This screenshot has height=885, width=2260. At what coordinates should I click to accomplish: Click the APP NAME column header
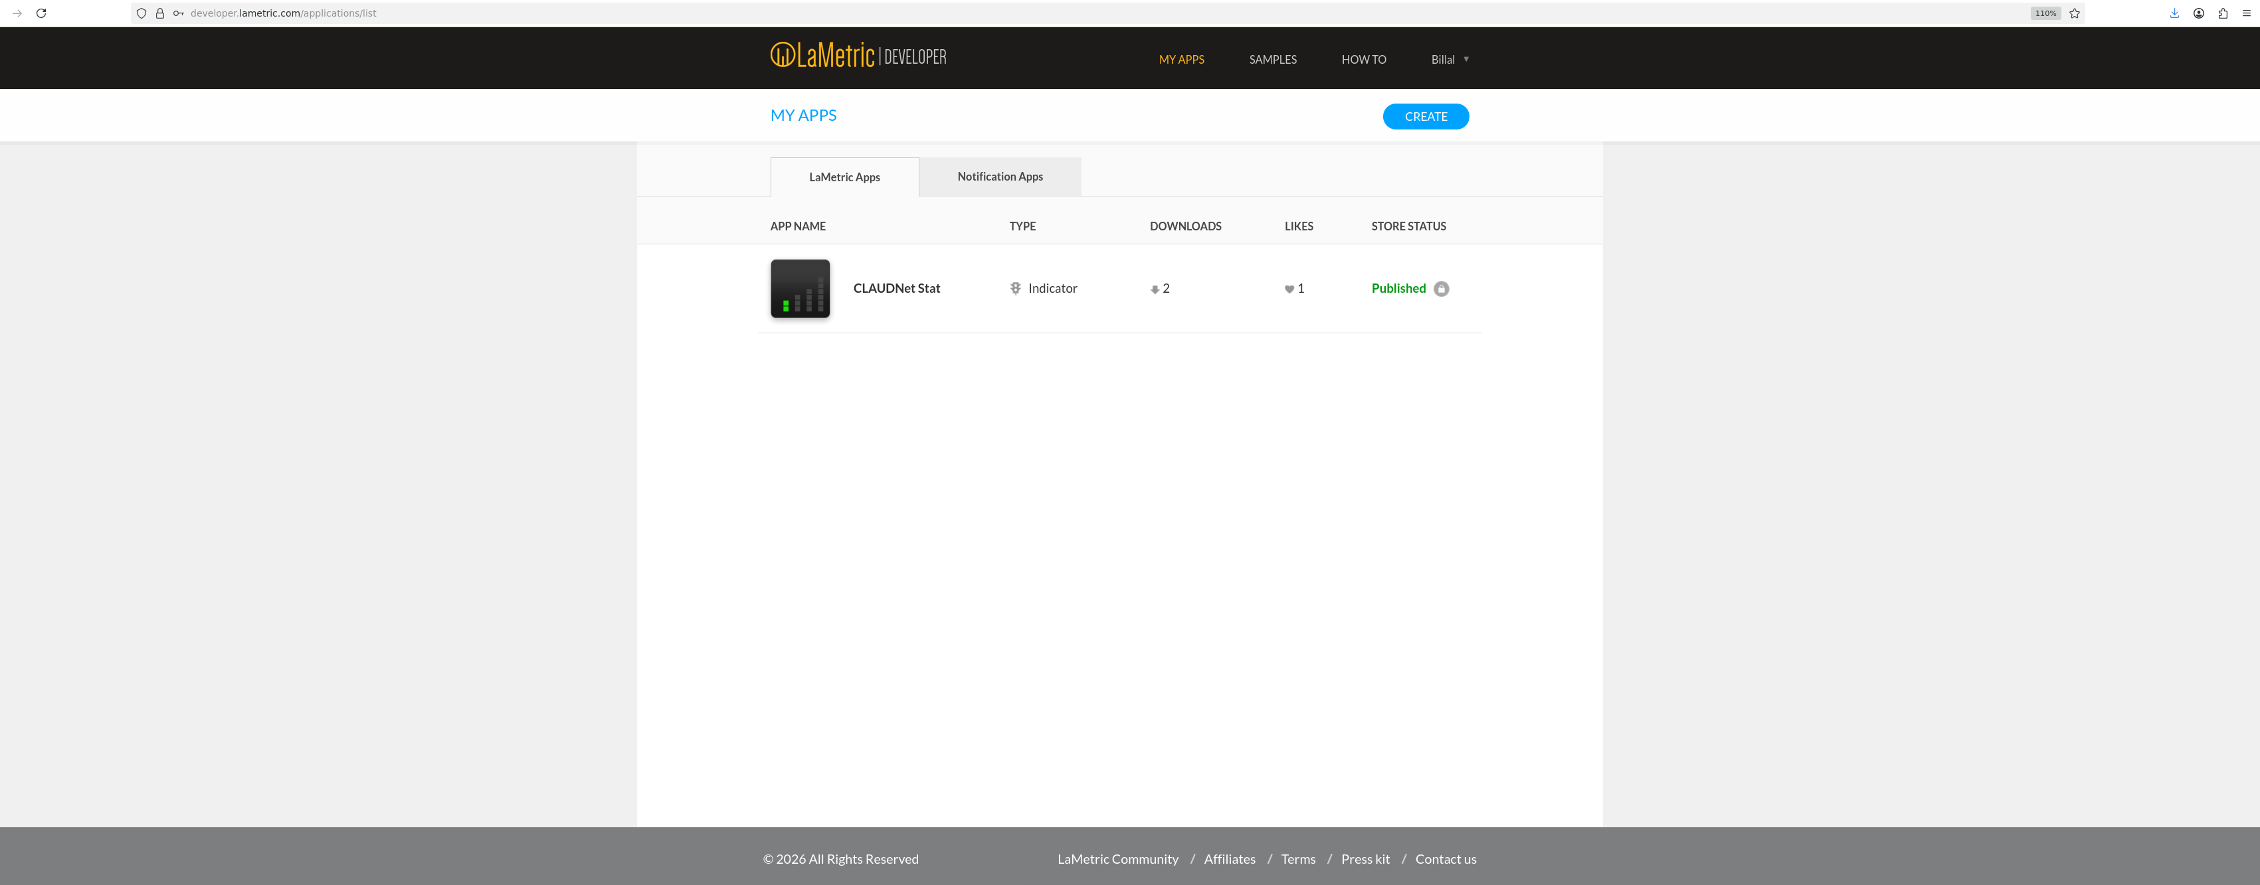pyautogui.click(x=797, y=226)
